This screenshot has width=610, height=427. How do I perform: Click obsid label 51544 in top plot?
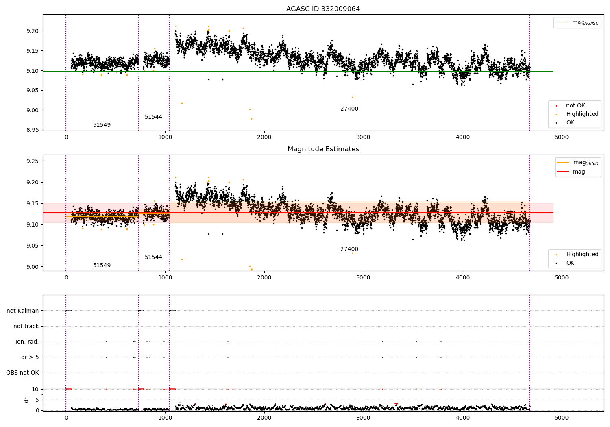point(153,117)
